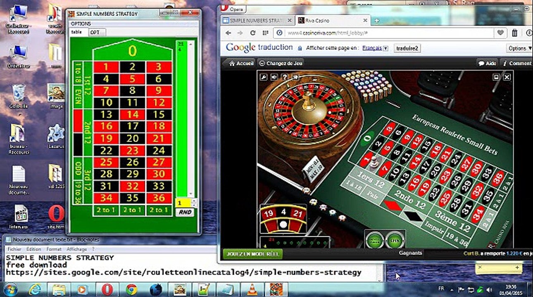This screenshot has height=297, width=533.
Task: Click number 32 in strategy table
Action: [132, 186]
